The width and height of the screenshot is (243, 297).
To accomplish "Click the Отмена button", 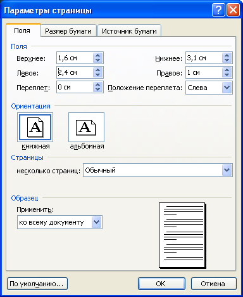I will click(x=213, y=284).
